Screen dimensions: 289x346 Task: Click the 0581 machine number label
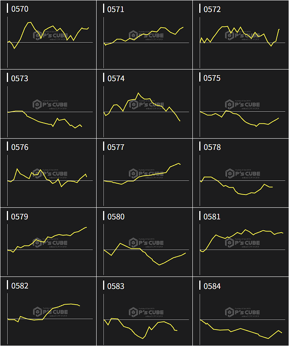point(212,217)
